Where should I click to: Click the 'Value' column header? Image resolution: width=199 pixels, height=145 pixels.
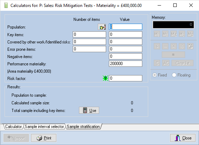click(125, 19)
